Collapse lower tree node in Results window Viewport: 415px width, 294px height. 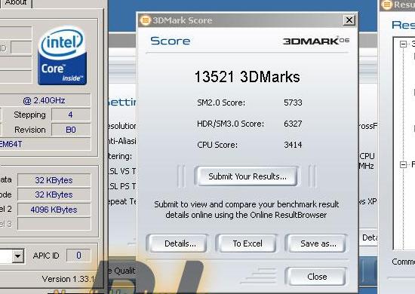tap(403, 165)
